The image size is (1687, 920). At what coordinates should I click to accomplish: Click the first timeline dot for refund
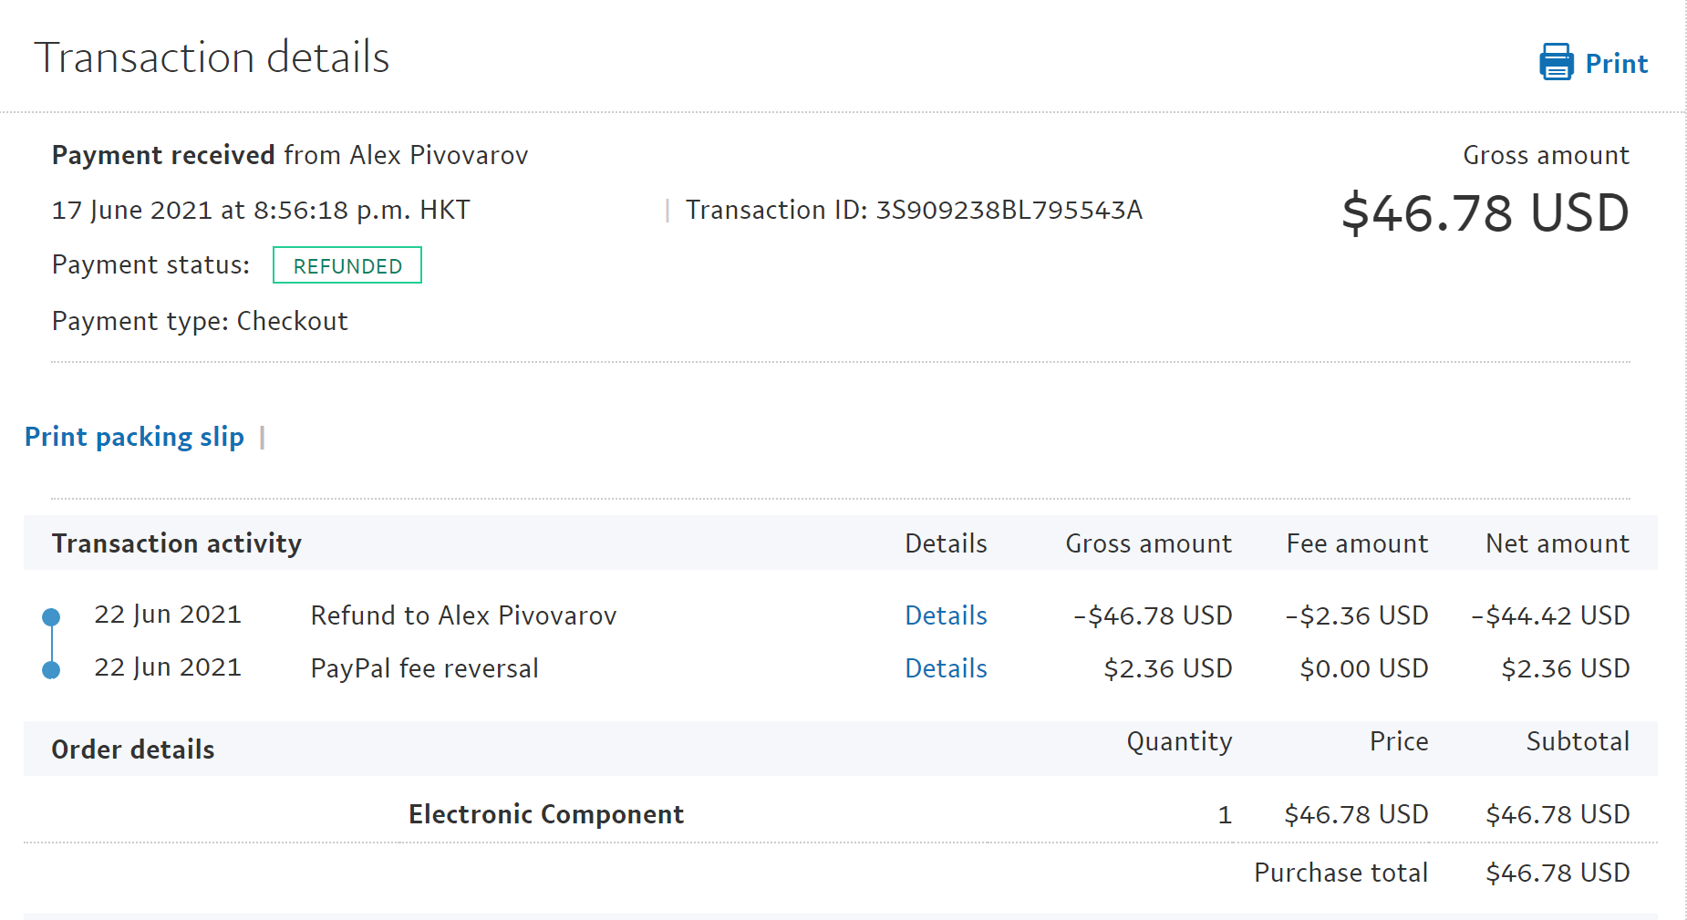(52, 617)
